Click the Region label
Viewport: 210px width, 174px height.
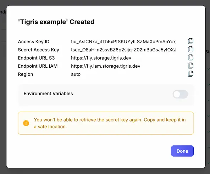[26, 74]
